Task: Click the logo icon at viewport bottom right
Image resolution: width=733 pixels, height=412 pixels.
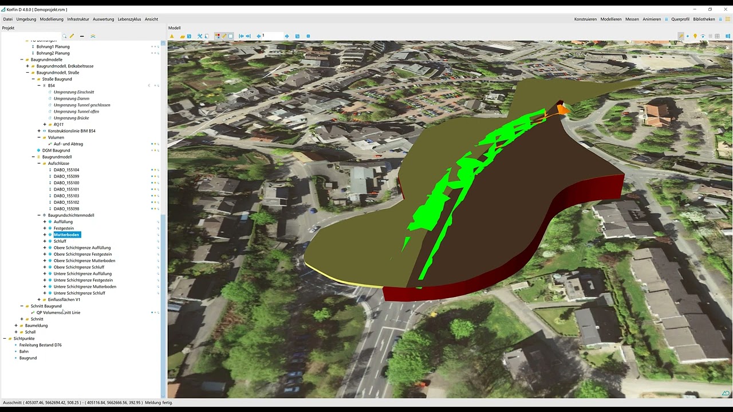Action: coord(726,394)
